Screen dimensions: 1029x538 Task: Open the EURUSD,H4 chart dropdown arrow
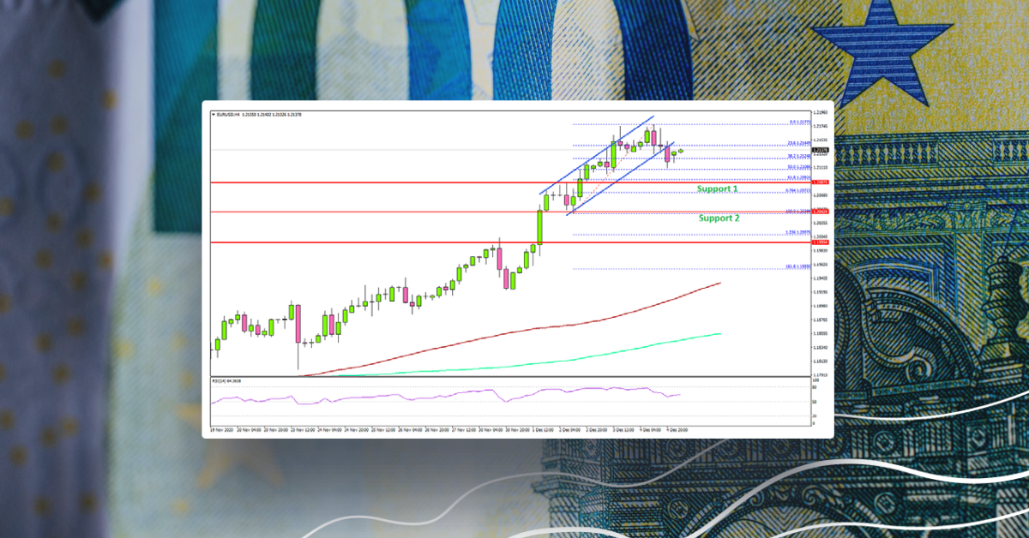(x=212, y=116)
